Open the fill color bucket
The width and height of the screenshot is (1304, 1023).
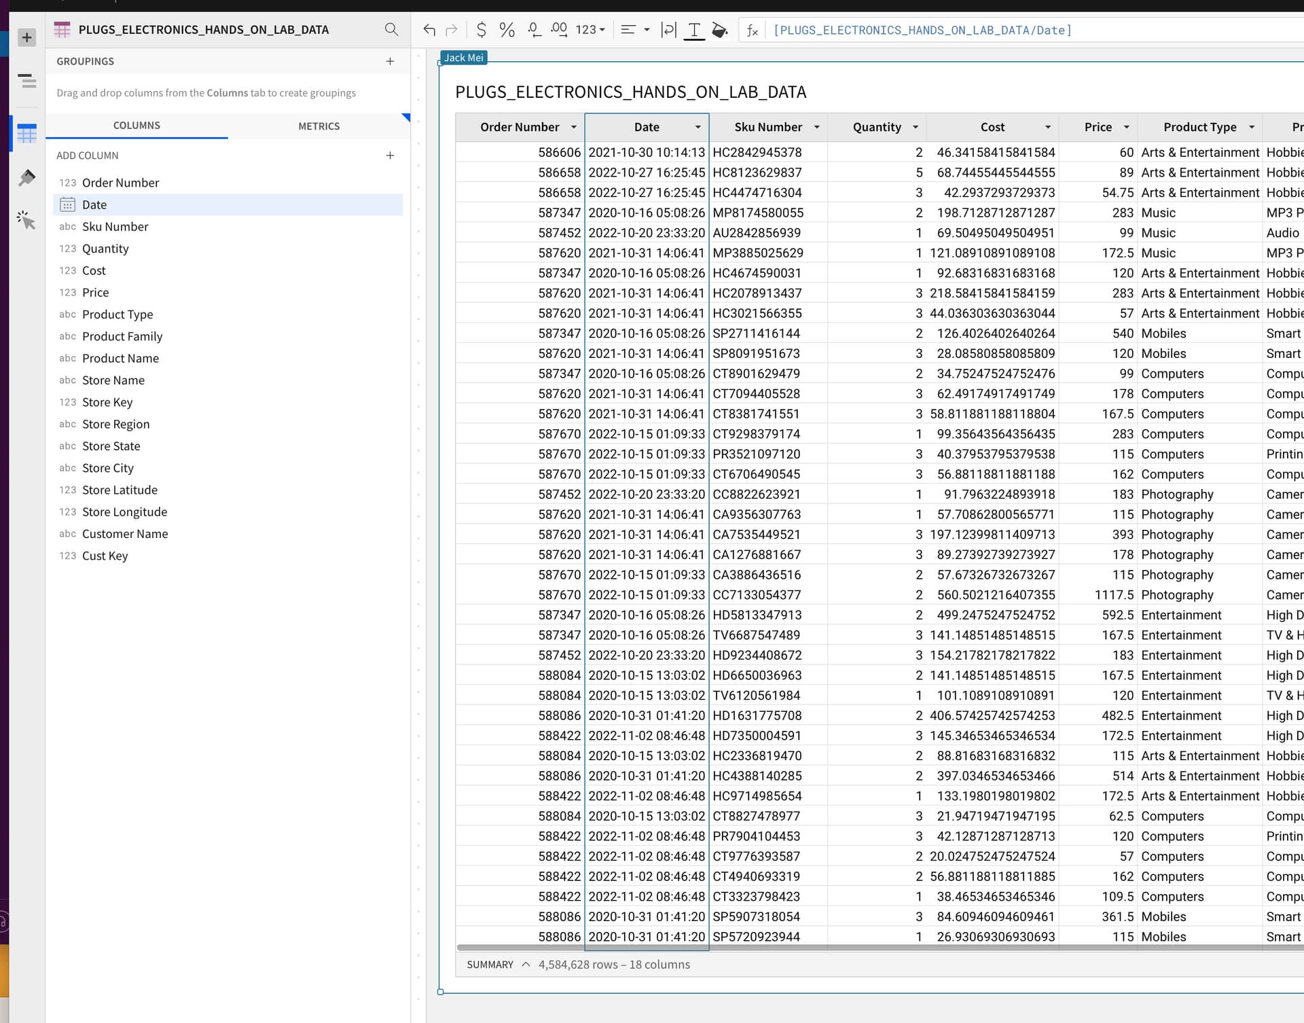tap(719, 30)
